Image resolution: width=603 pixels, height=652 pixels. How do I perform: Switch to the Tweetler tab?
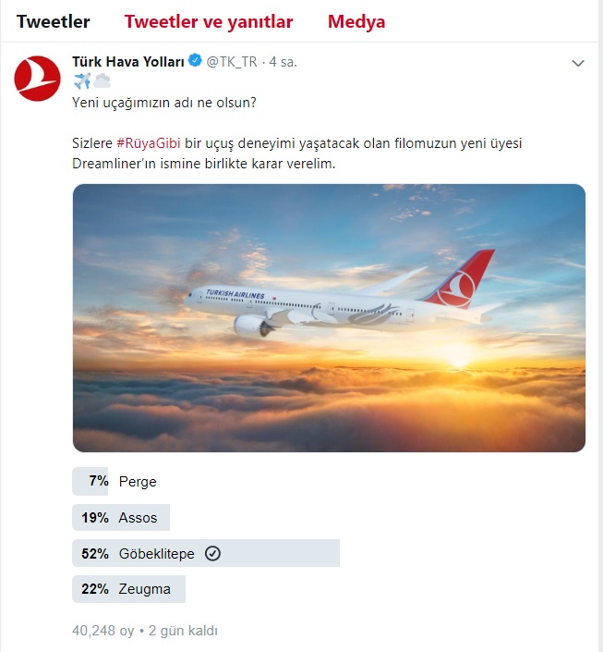point(54,21)
